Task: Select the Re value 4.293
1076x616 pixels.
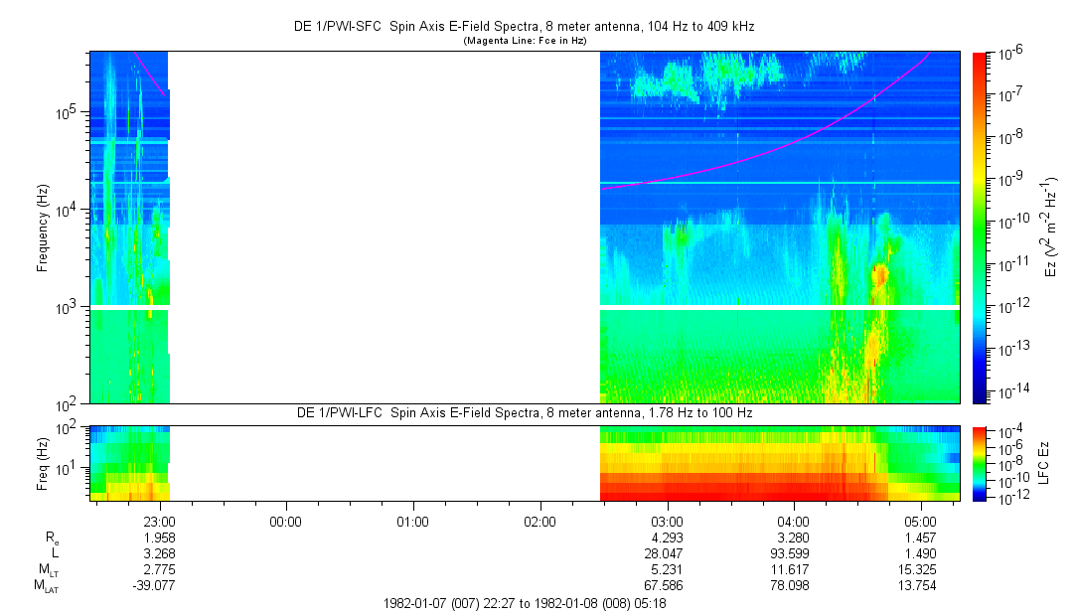Action: [667, 537]
